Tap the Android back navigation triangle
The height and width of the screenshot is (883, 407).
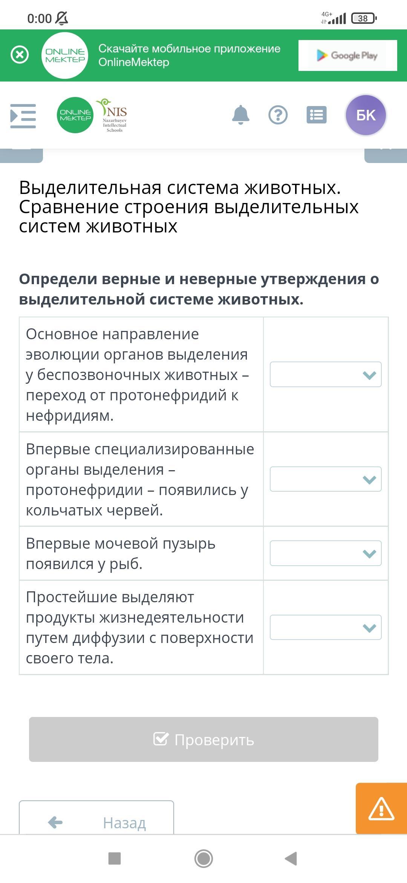(x=291, y=858)
